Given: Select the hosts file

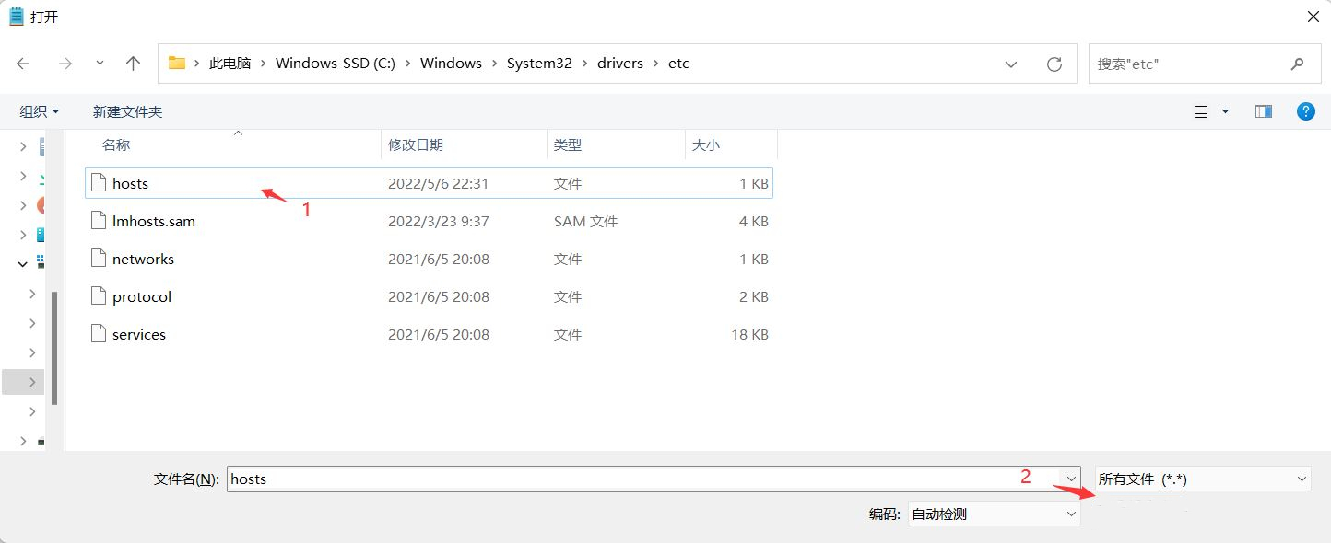Looking at the screenshot, I should [x=130, y=182].
